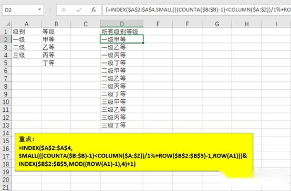Select row 20 header
This screenshot has height=191, width=291.
(6, 179)
